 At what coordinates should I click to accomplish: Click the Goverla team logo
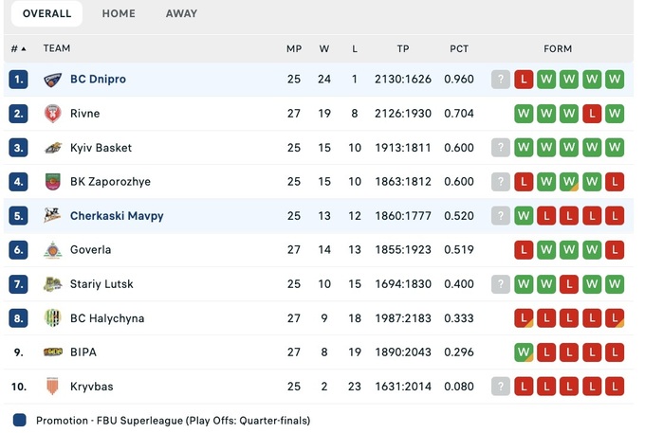tap(52, 250)
